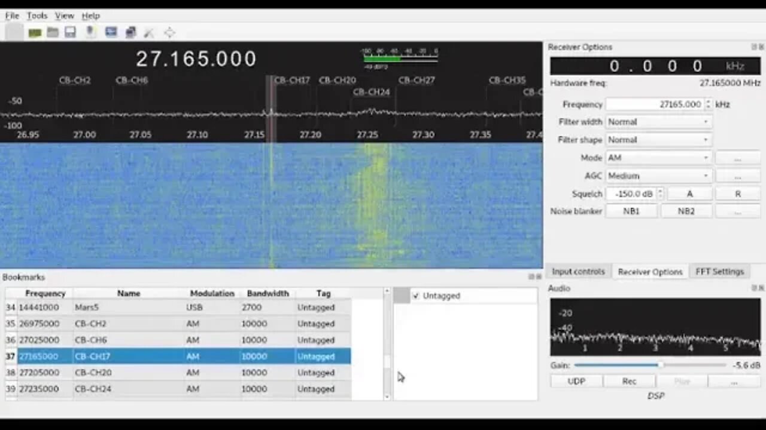Click the bookmarks list scroll-down arrow
Image resolution: width=766 pixels, height=430 pixels.
[387, 396]
